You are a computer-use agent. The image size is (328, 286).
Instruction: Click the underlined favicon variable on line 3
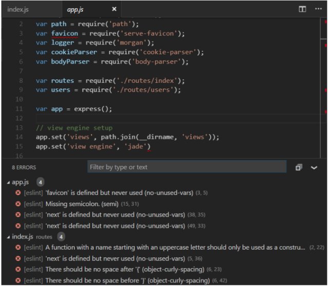(65, 34)
